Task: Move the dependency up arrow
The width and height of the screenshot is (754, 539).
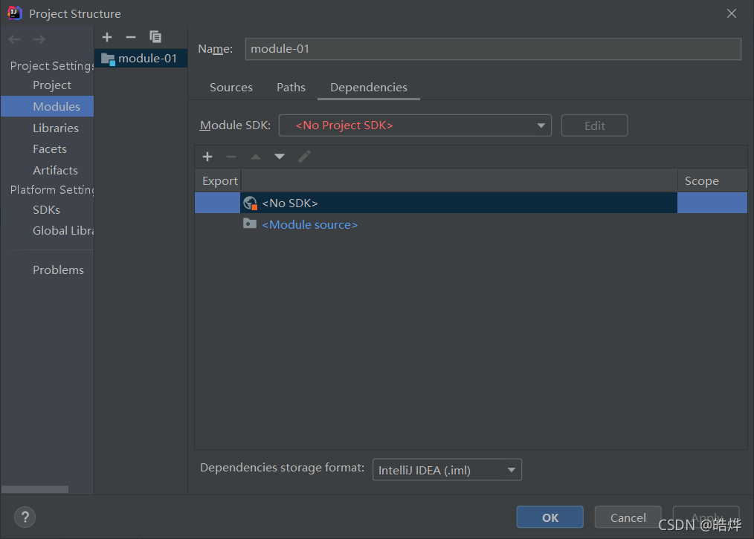Action: (256, 157)
